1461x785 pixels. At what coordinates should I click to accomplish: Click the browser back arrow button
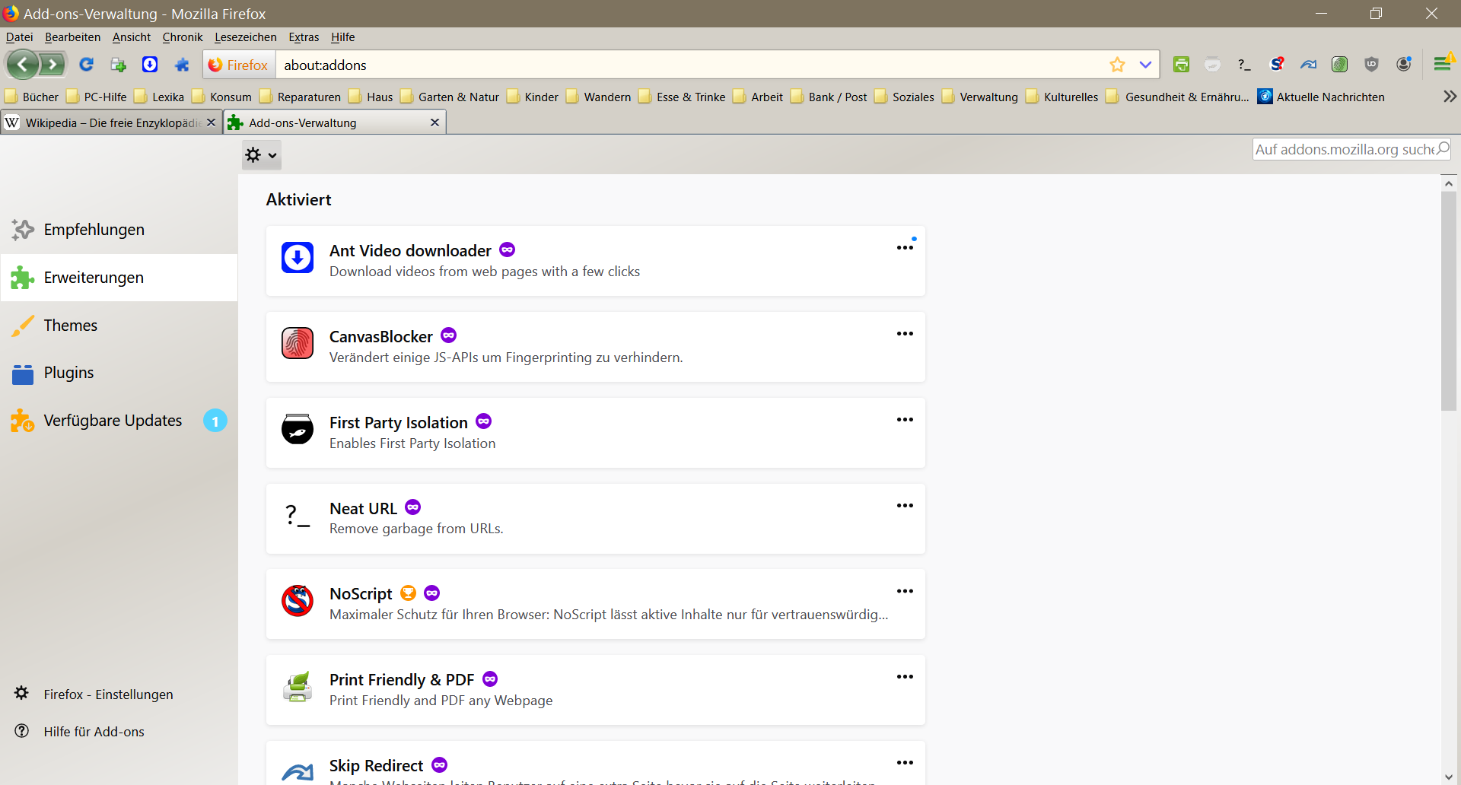point(23,65)
